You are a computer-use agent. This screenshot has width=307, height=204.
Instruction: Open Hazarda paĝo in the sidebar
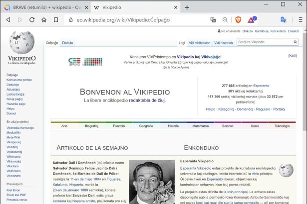(16, 104)
